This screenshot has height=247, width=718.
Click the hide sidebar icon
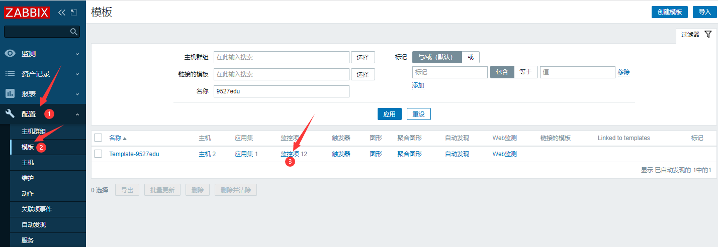[74, 12]
